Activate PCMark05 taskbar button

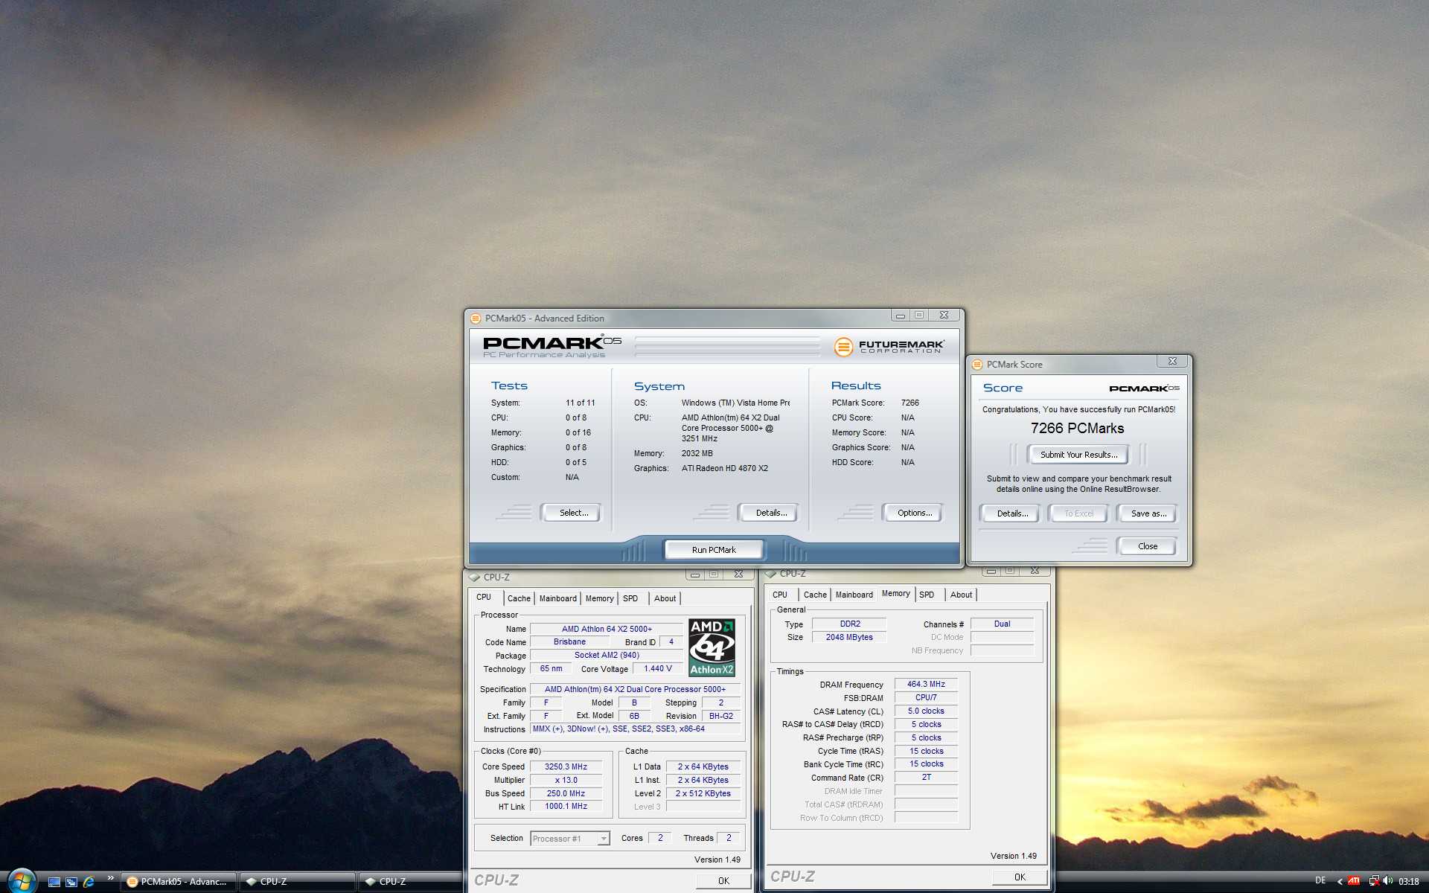tap(179, 882)
